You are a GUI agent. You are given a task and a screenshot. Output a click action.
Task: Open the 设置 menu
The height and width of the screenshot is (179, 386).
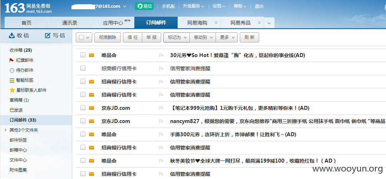click(x=219, y=6)
